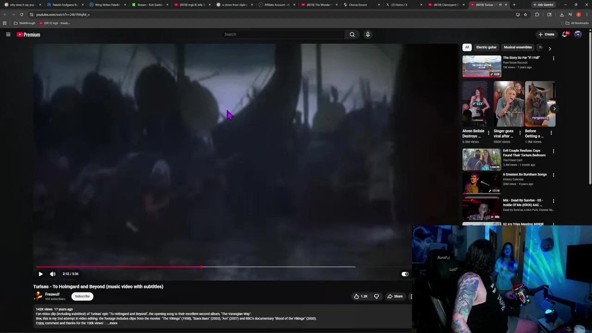
Task: Select the Electric guitar filter chip
Action: [486, 47]
